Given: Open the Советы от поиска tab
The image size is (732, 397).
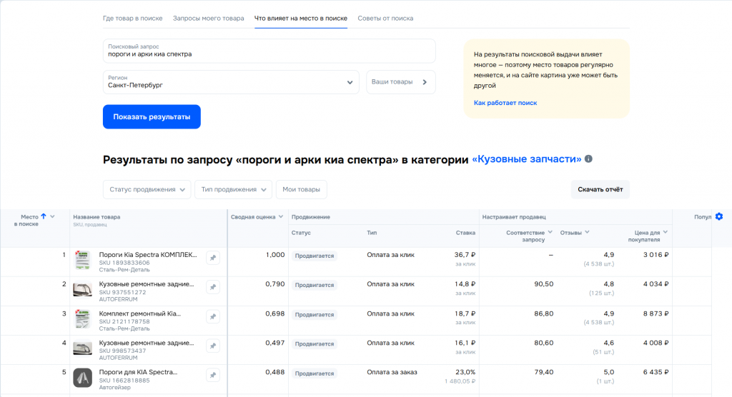Looking at the screenshot, I should coord(385,18).
